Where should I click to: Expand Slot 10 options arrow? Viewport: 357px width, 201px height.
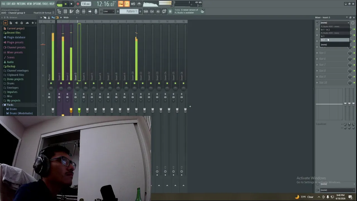coord(317,83)
